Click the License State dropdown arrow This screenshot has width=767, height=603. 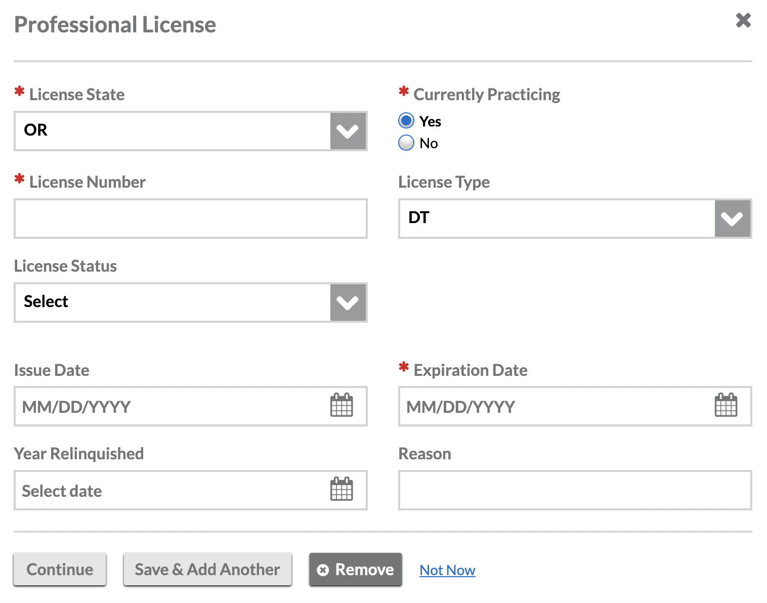[x=348, y=131]
